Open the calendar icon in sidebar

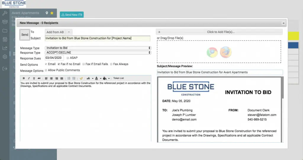[x=5, y=39]
